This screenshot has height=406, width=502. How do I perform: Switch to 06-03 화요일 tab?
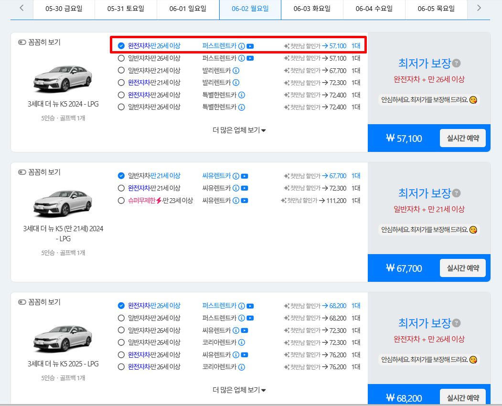point(312,9)
